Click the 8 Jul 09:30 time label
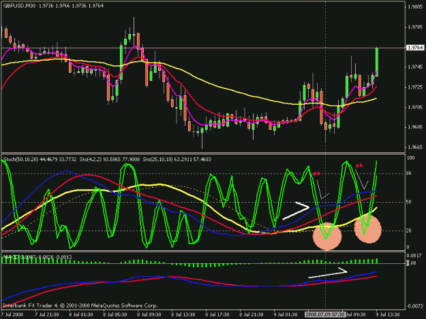 click(149, 315)
